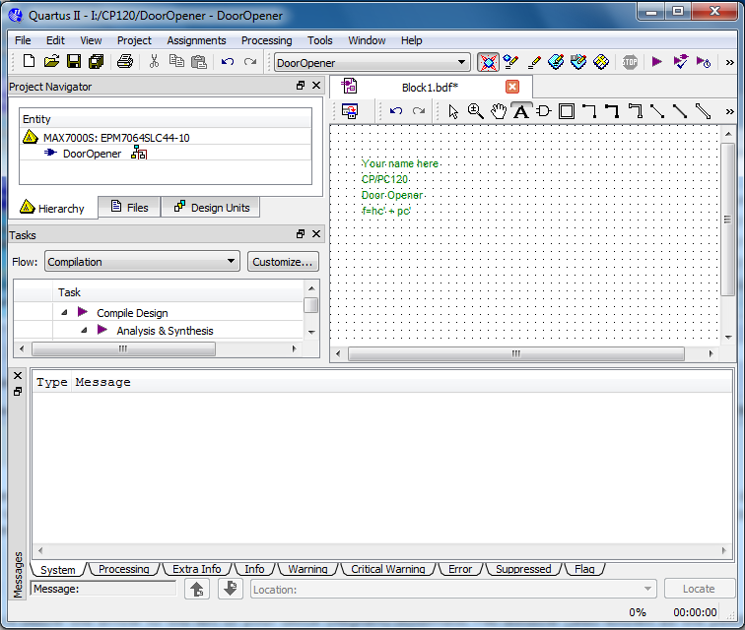Image resolution: width=745 pixels, height=630 pixels.
Task: Create a new file with the New icon
Action: click(x=29, y=62)
